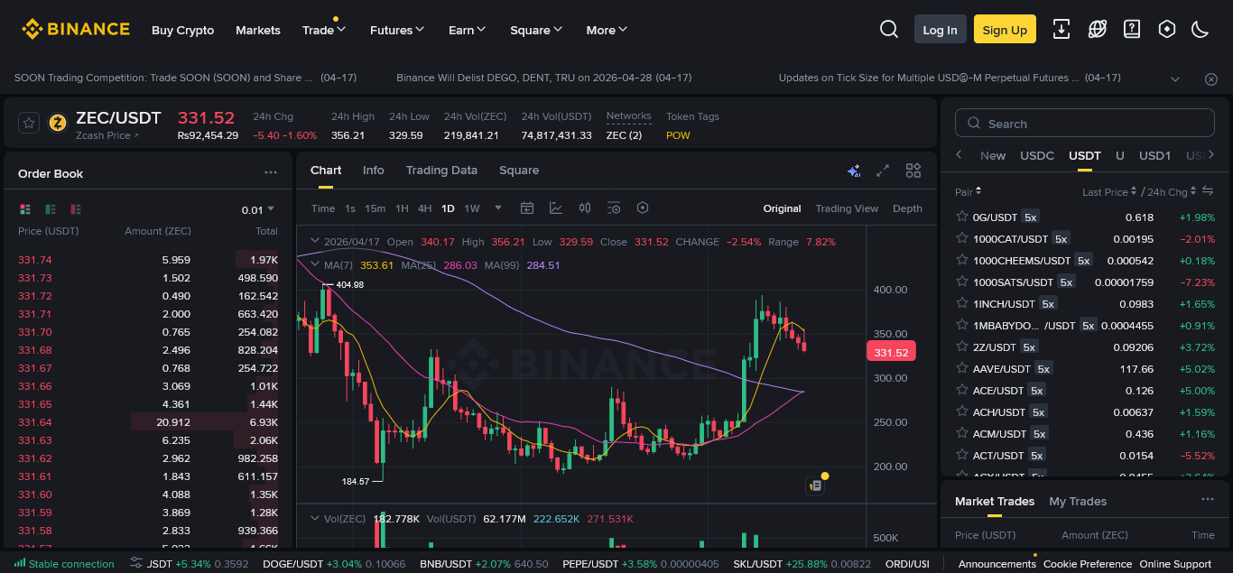This screenshot has height=573, width=1233.
Task: Favorite the 1INCH/USDT pair star
Action: pos(961,304)
